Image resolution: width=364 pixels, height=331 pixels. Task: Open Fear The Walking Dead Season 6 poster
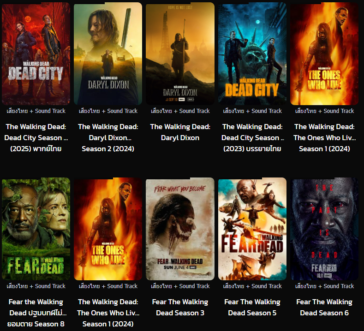pyautogui.click(x=324, y=229)
